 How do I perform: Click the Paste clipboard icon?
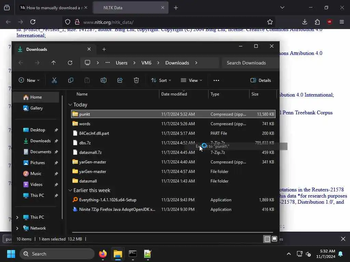87,81
